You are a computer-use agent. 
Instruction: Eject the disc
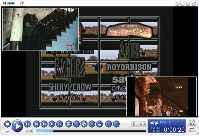click(x=8, y=131)
